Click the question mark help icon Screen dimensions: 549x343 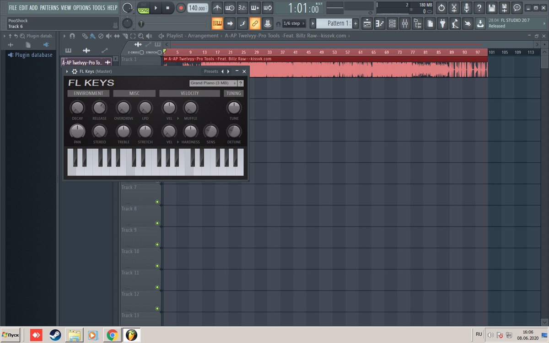(x=479, y=8)
